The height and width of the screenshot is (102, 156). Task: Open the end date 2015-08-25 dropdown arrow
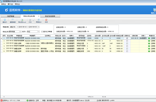coord(38,27)
